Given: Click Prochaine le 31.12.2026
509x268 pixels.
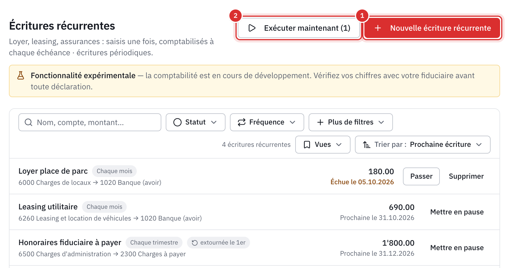Looking at the screenshot, I should point(377,253).
